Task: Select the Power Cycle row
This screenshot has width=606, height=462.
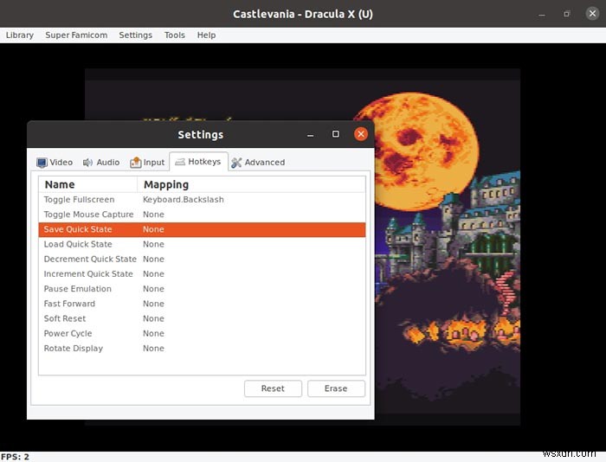Action: [x=202, y=334]
